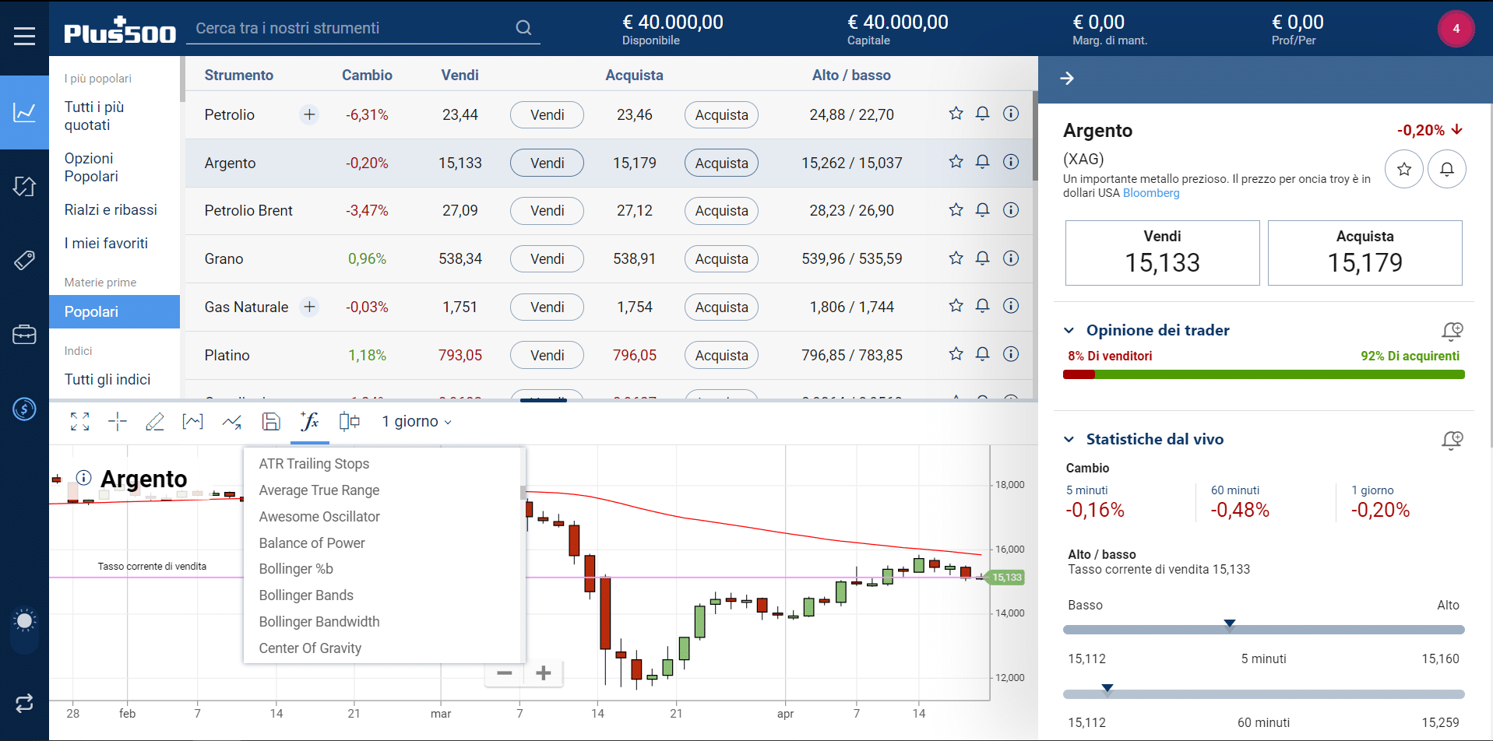Click the traders sentiment bar
The image size is (1493, 741).
click(1263, 375)
